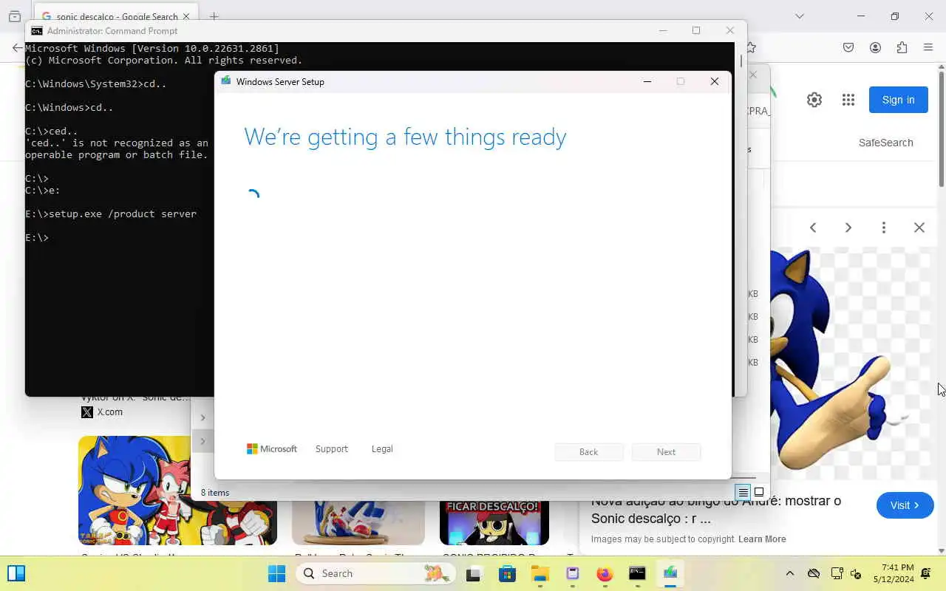Open the Firefox View icon at tab strip
946x591 pixels.
pos(15,16)
